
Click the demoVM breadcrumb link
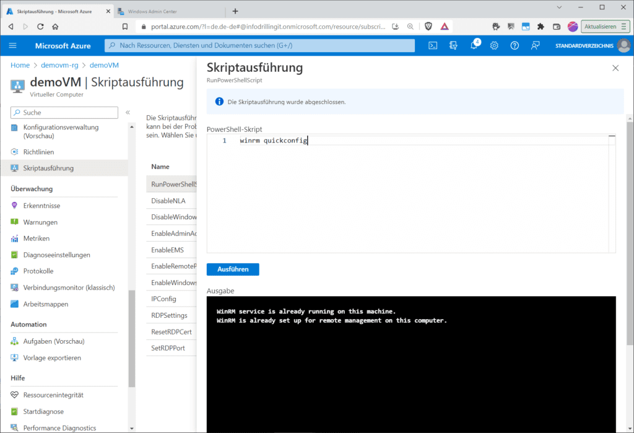click(x=104, y=65)
